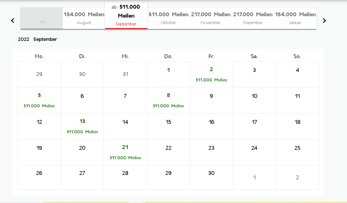
Task: Click August 29 greyed-out day cell
Action: click(39, 74)
